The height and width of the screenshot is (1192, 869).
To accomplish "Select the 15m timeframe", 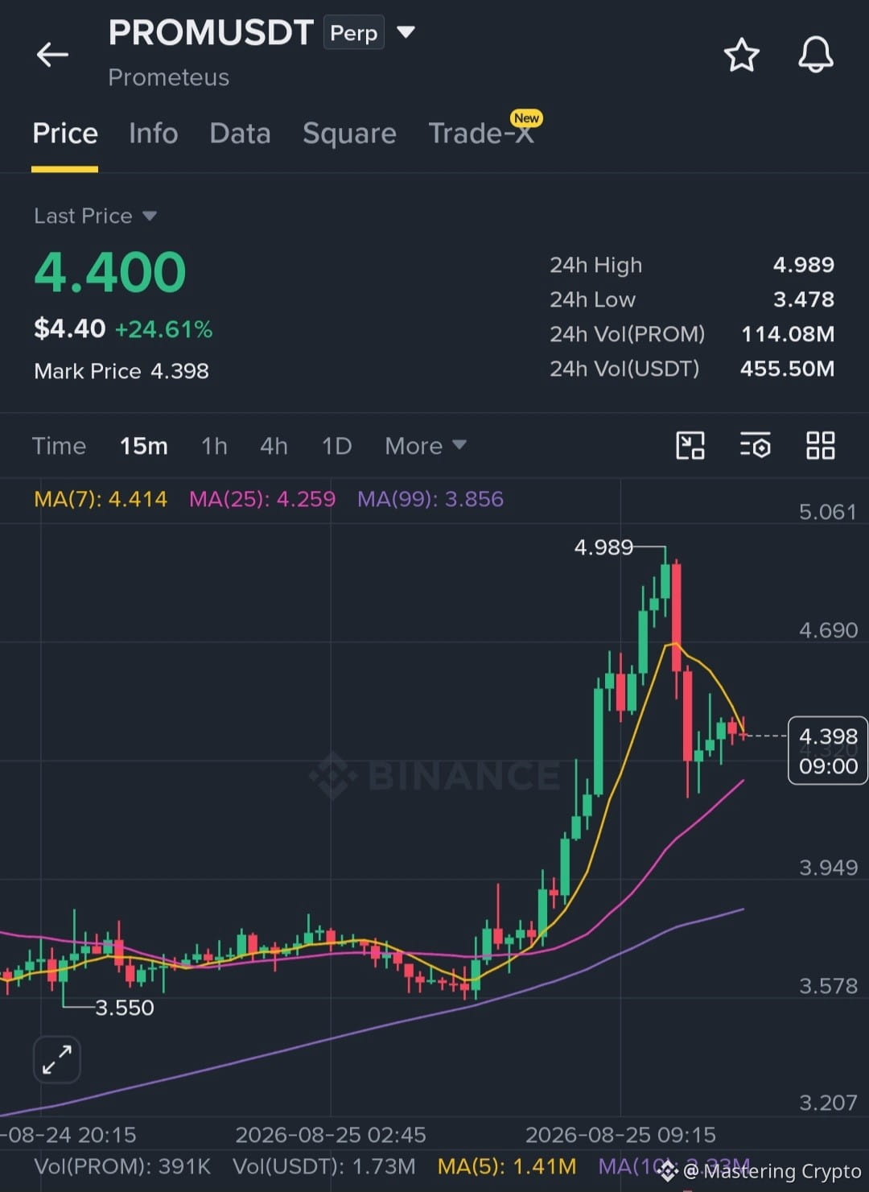I will tap(144, 446).
